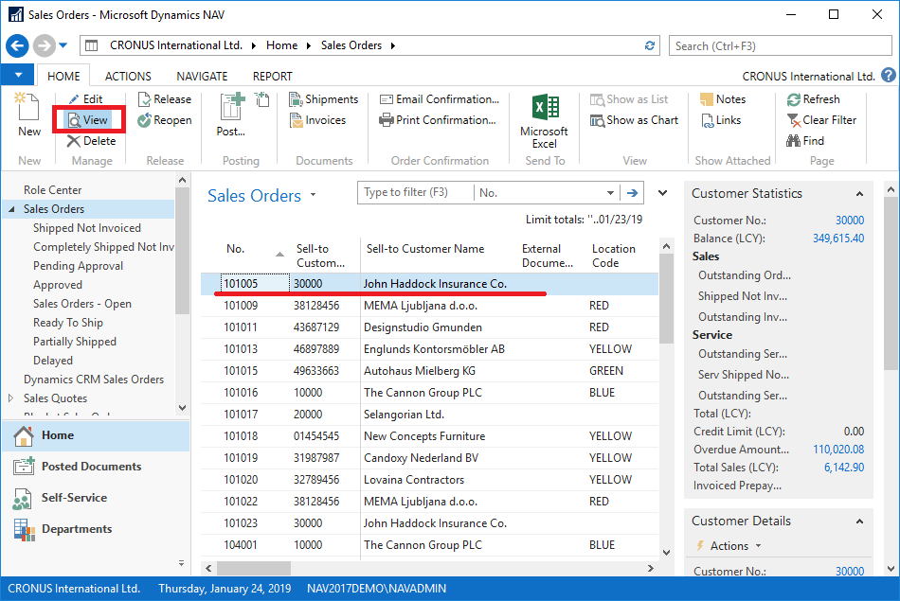
Task: Collapse the Customer Statistics FactBox
Action: coord(859,194)
